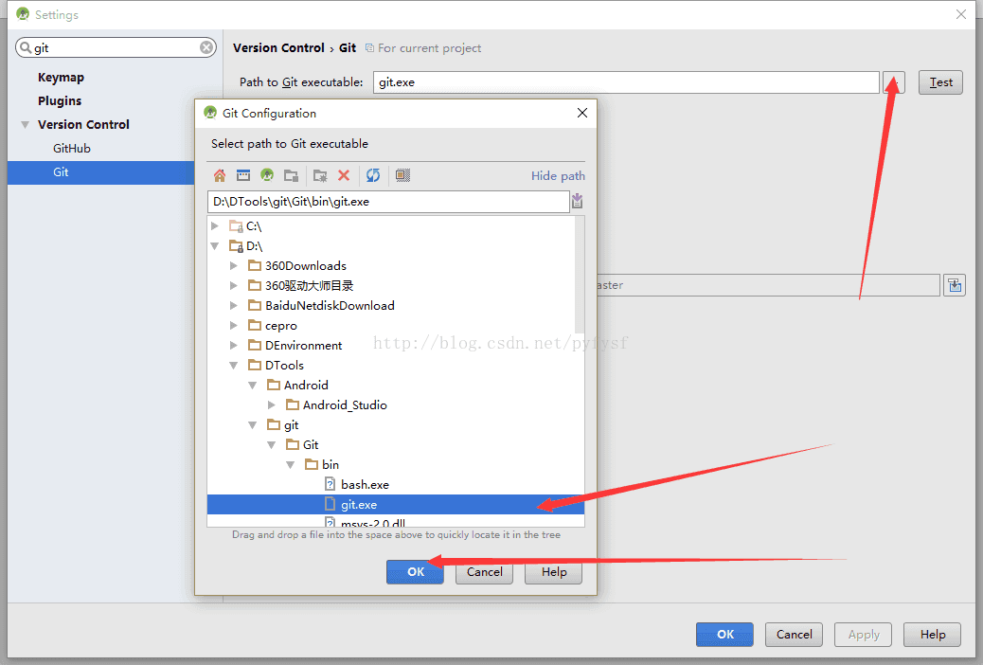Screen dimensions: 983x665
Task: Go to the home directory in Git Configuration
Action: (x=220, y=175)
